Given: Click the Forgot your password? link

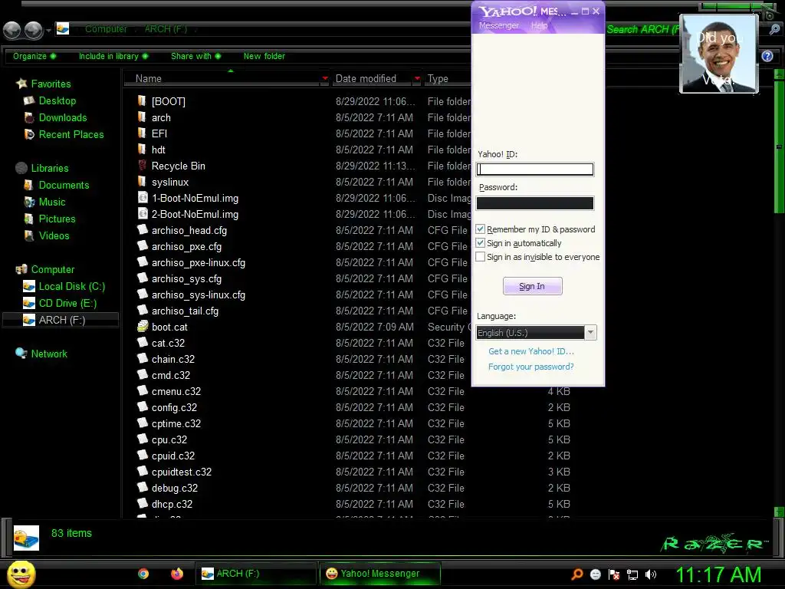Looking at the screenshot, I should coord(530,367).
